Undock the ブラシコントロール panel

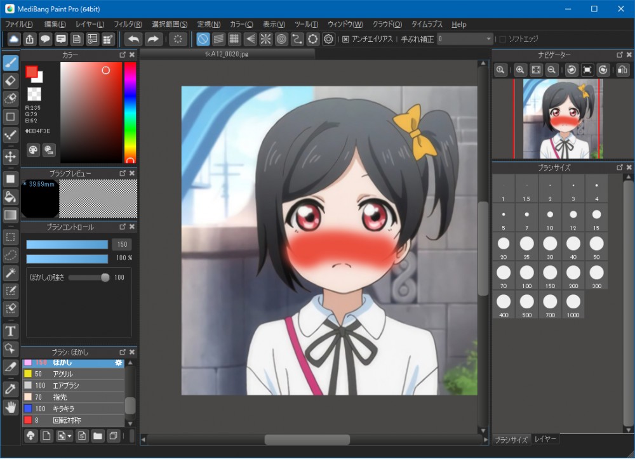coord(123,227)
